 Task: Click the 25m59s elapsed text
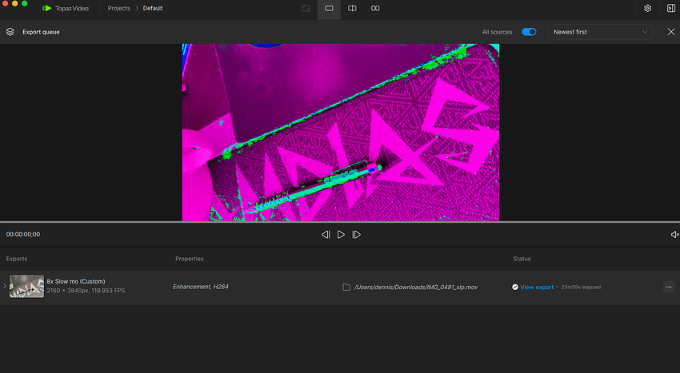click(581, 288)
